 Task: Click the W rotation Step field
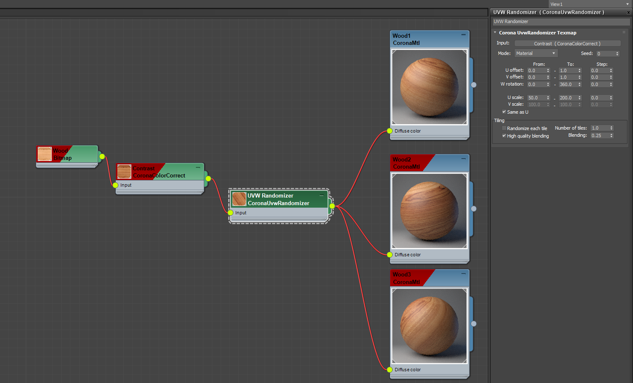point(599,84)
